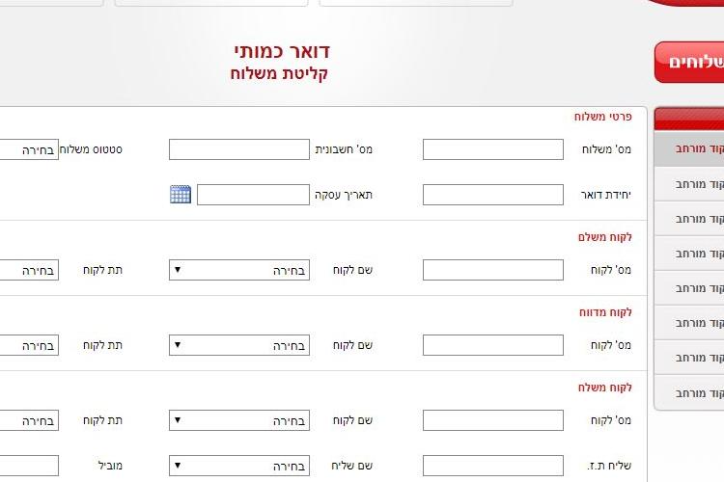724x482 pixels.
Task: Select the highlighted קוד מורחב sidebar entry
Action: [x=689, y=148]
